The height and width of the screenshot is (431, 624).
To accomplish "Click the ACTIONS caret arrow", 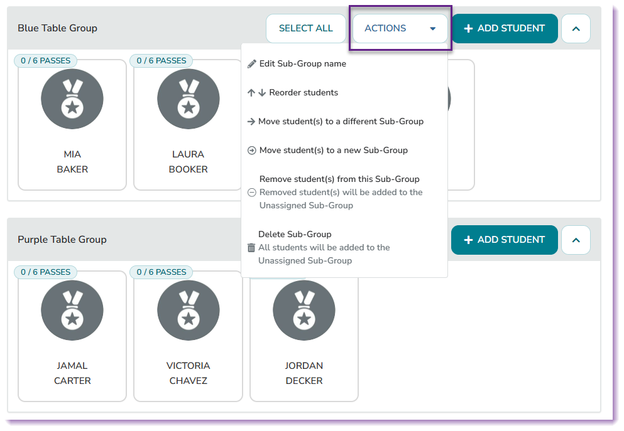I will [433, 29].
